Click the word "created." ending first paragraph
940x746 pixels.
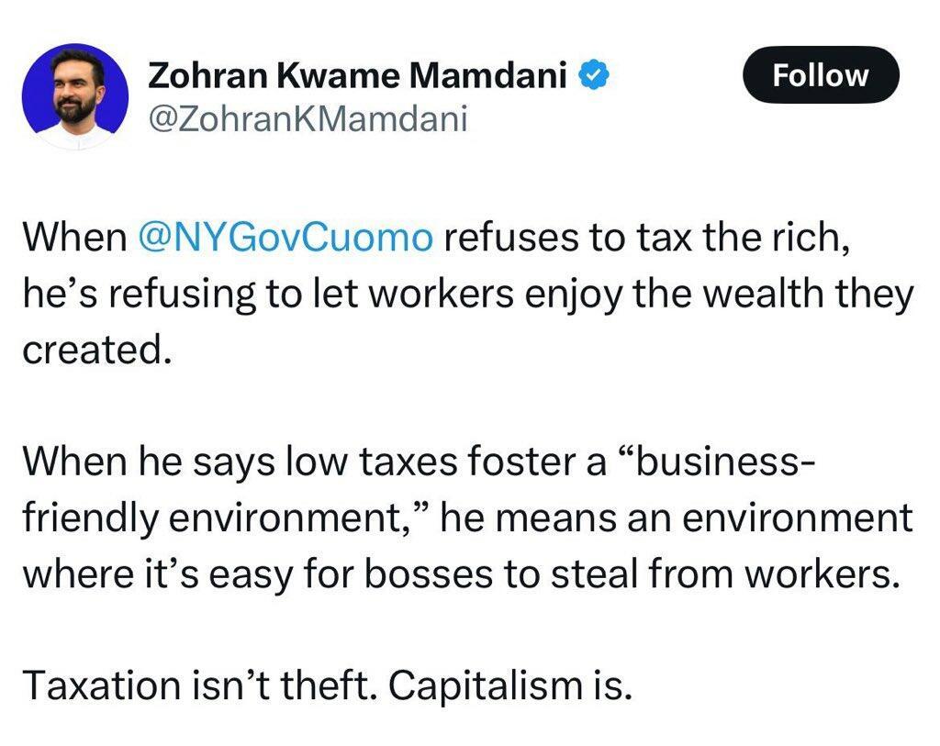click(96, 351)
